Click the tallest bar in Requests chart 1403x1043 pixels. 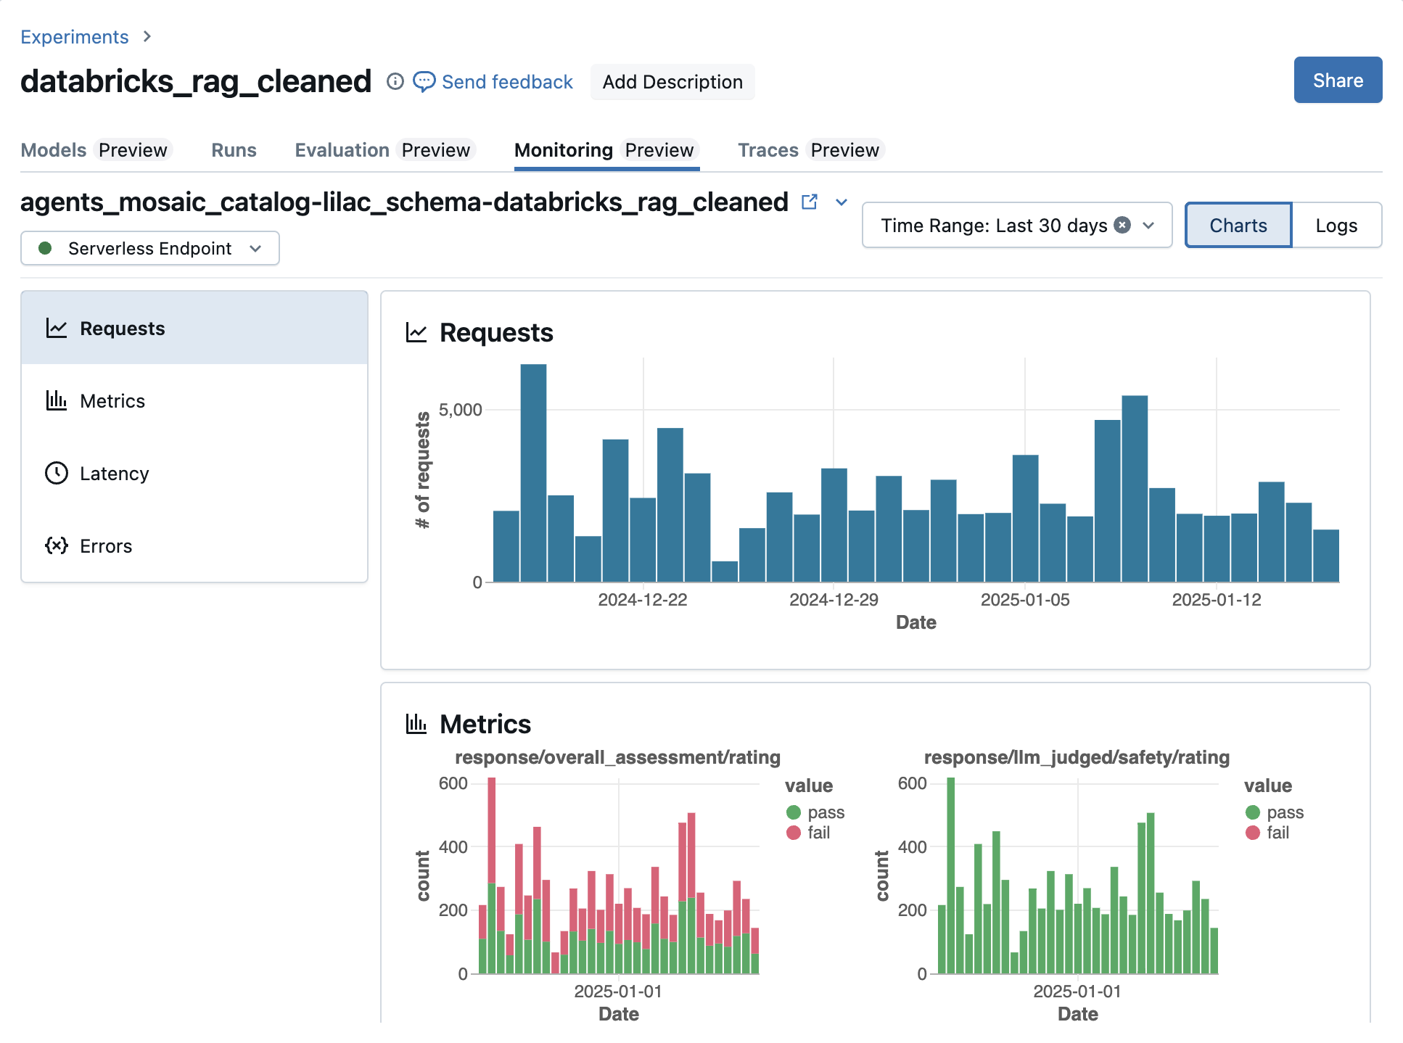point(533,473)
